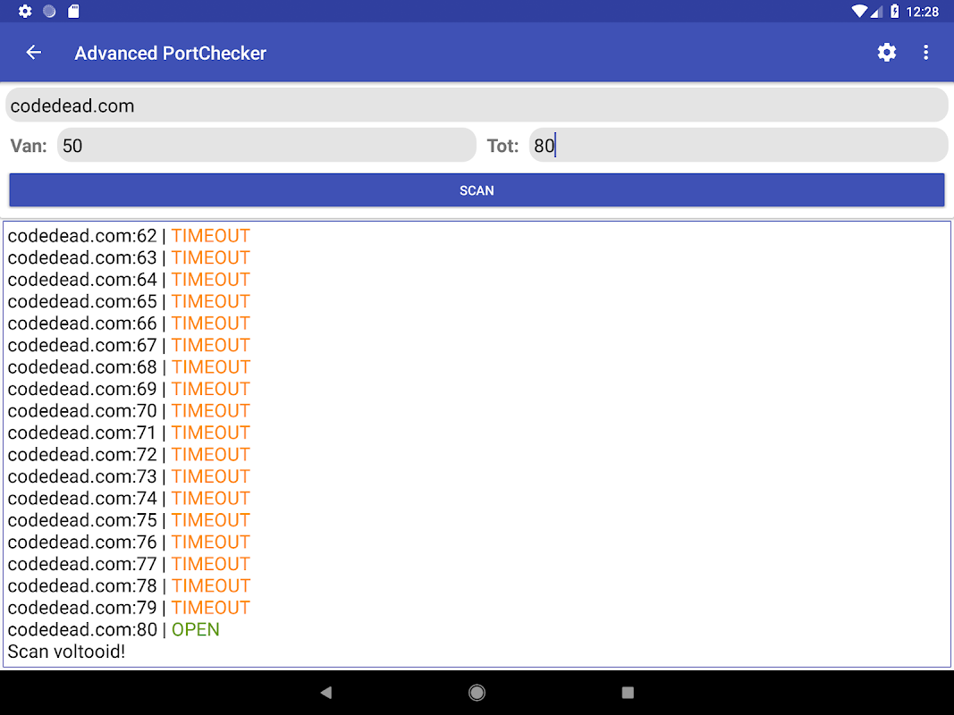This screenshot has width=954, height=715.
Task: Select the codedead.com:77 TIMEOUT result
Action: [x=129, y=564]
